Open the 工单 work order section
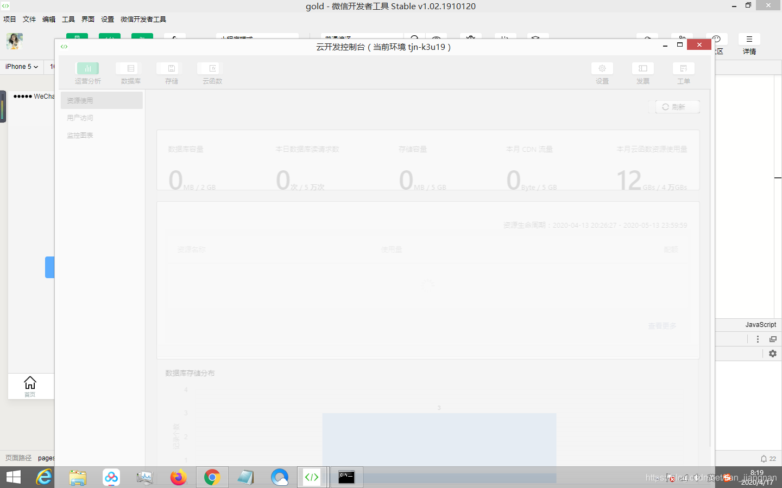 coord(684,73)
